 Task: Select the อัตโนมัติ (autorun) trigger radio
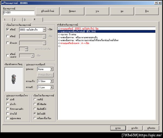point(35,114)
